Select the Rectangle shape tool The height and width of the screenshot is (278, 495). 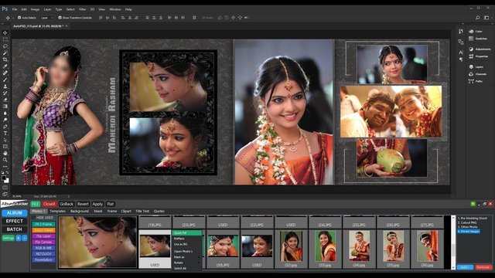[5, 147]
